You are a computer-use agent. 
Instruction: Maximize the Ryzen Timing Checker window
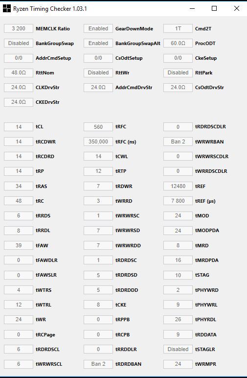pyautogui.click(x=214, y=8)
